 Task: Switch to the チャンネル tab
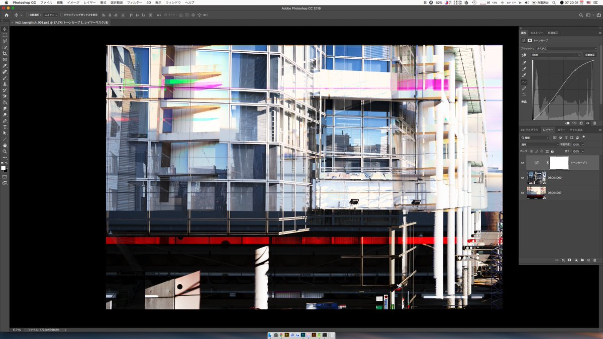coord(576,130)
